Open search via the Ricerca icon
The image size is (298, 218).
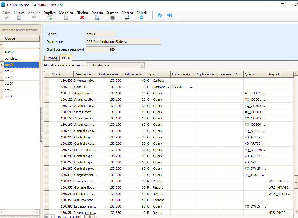pyautogui.click(x=127, y=17)
